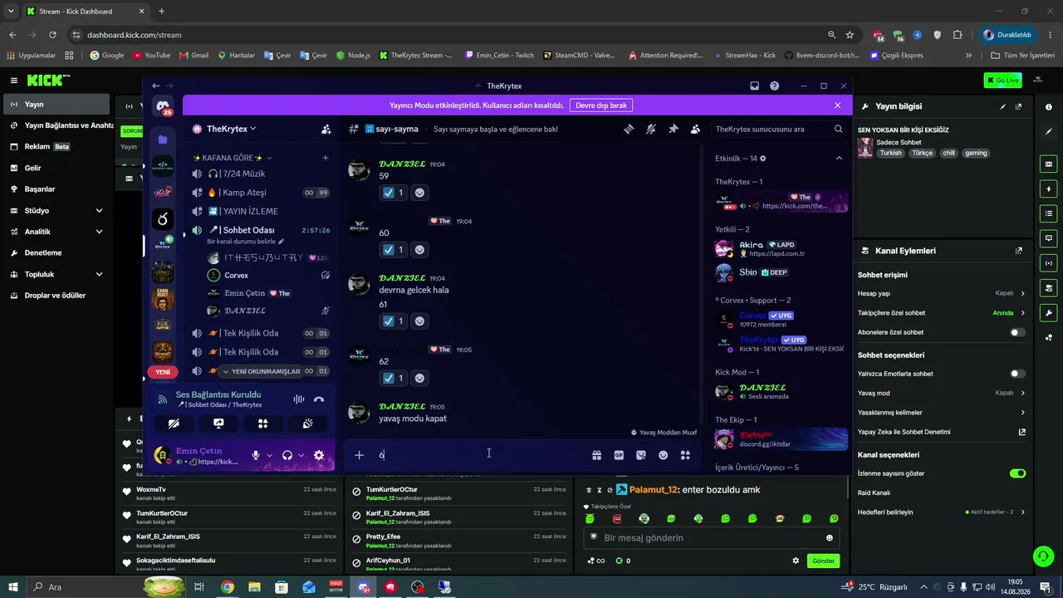Screen dimensions: 1063x598
Task: Turn on camera in Discord voice panel
Action: coord(174,424)
